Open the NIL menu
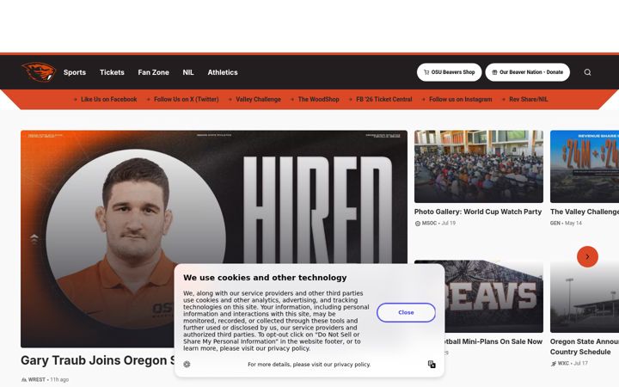The height and width of the screenshot is (387, 619). (x=188, y=72)
